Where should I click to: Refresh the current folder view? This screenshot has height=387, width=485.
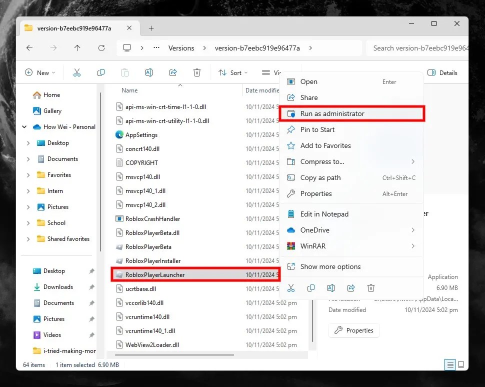click(101, 48)
